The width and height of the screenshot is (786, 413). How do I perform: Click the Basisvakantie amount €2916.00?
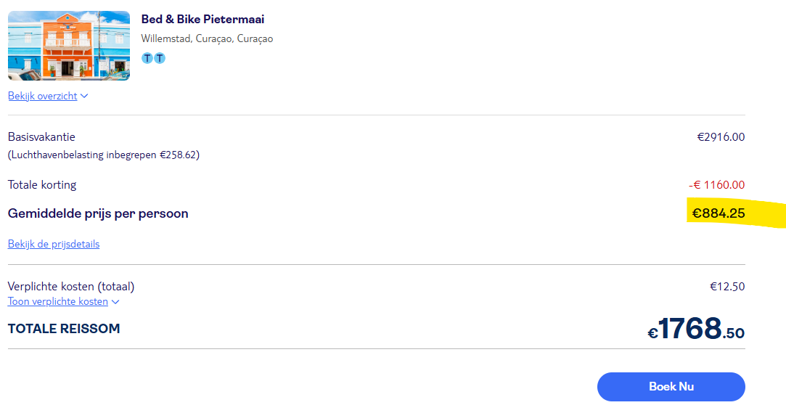tap(721, 136)
